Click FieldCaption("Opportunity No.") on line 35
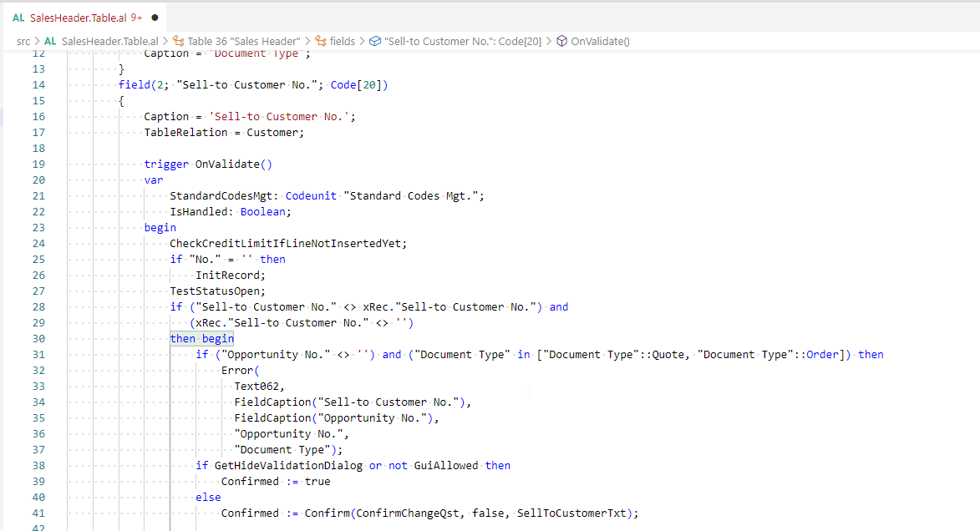This screenshot has height=531, width=980. coord(333,418)
